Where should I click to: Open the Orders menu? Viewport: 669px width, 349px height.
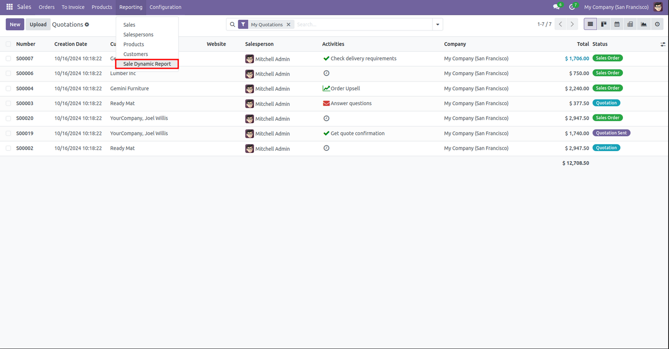(46, 7)
